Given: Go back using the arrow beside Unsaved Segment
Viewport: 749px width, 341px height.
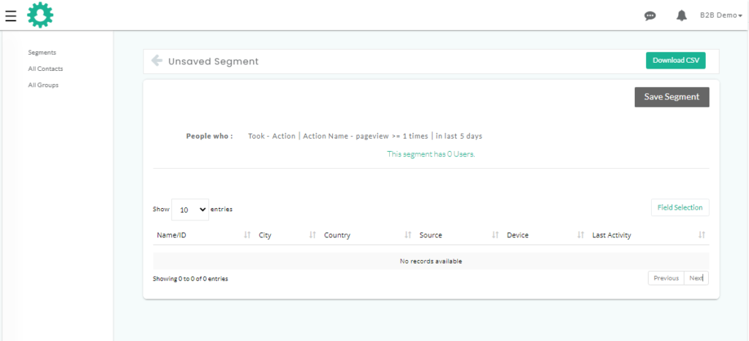Looking at the screenshot, I should (157, 61).
